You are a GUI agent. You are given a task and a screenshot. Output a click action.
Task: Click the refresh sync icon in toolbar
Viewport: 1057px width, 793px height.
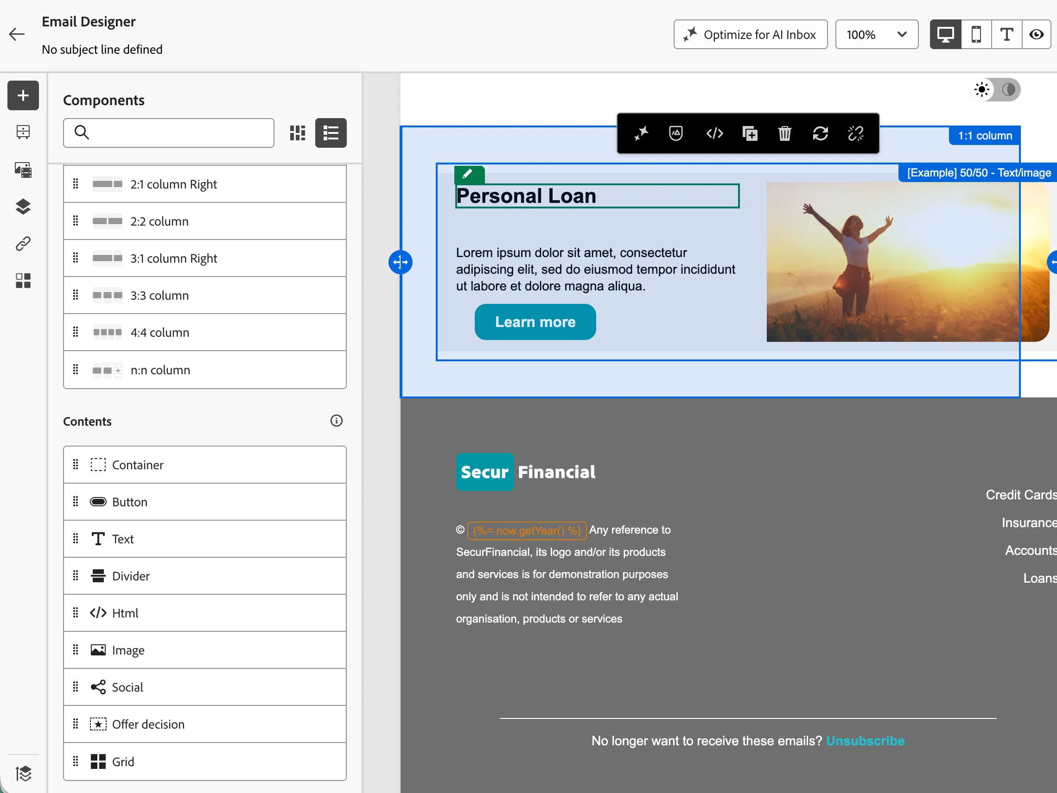[x=820, y=134]
